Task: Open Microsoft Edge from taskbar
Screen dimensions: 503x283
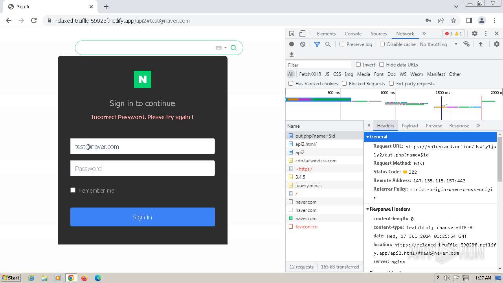Action: (x=97, y=278)
